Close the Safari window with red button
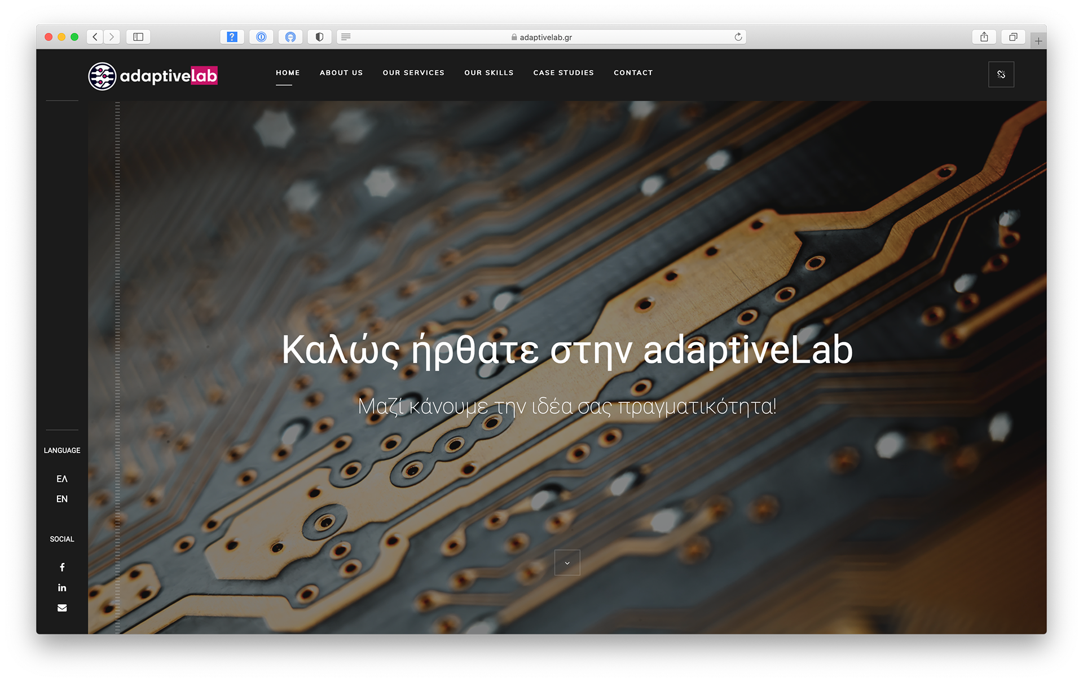 49,37
